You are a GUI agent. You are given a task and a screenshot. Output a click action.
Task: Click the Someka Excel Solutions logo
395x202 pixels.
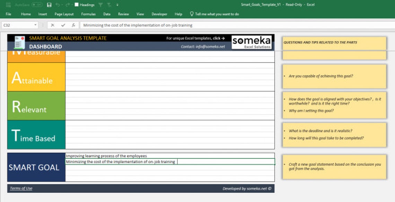pos(252,42)
